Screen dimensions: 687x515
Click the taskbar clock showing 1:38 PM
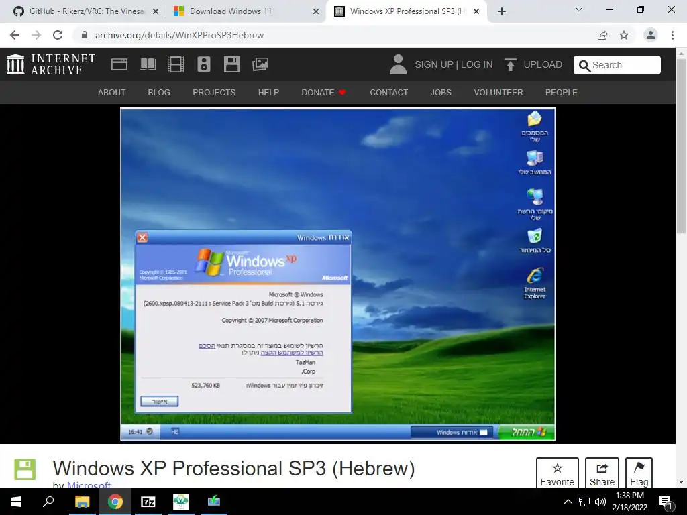629,502
